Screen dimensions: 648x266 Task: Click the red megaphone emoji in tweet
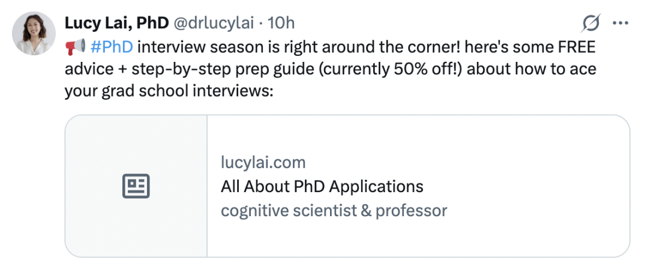click(x=75, y=47)
